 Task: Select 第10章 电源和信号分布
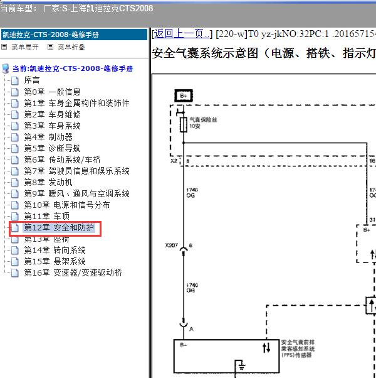(x=67, y=205)
